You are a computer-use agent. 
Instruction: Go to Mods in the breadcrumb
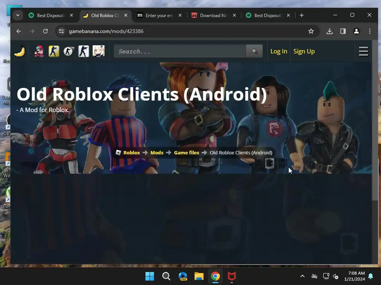pos(157,153)
